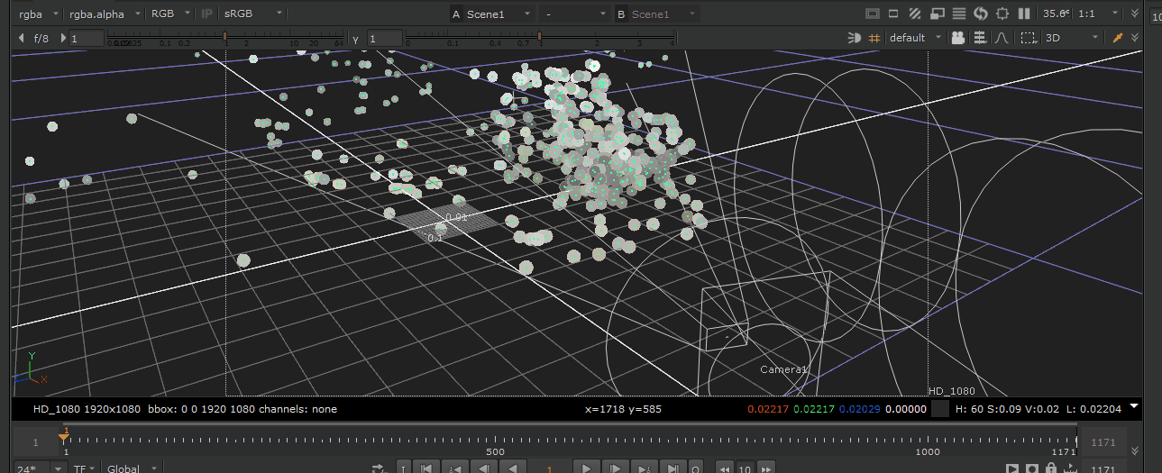Click the refresh viewer icon
The image size is (1162, 473).
click(x=981, y=14)
